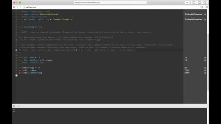
Task: Click the highlighted line number 32
Action: (16, 50)
